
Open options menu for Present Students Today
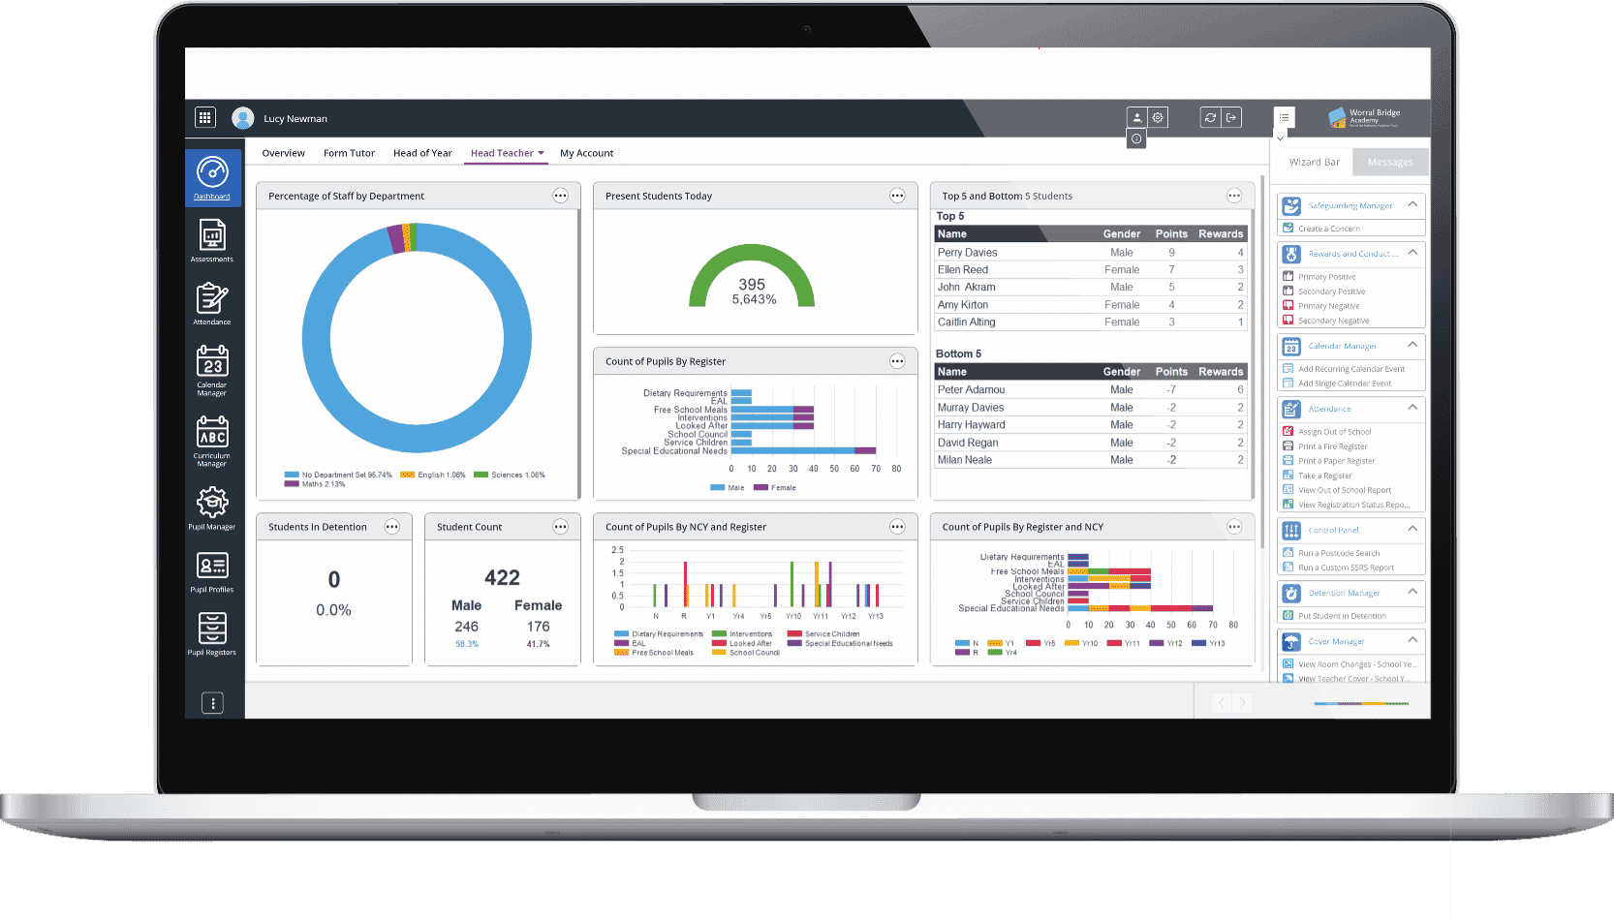897,196
